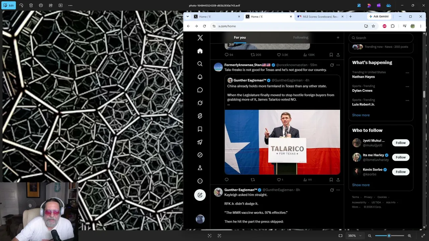Image resolution: width=429 pixels, height=241 pixels.
Task: Open more options on Formerlyknownas_Stan post
Action: [x=338, y=65]
